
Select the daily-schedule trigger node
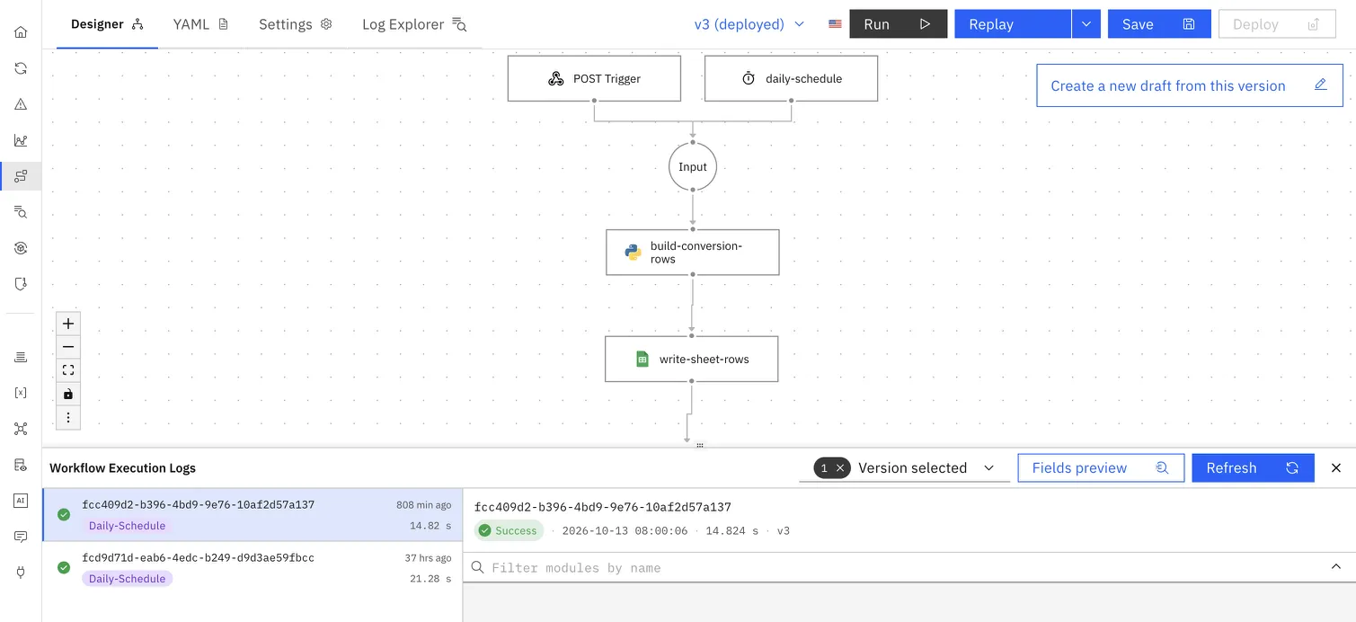click(791, 78)
